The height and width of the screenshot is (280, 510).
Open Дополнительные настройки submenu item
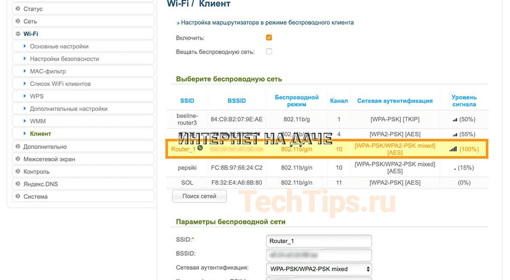coord(83,109)
